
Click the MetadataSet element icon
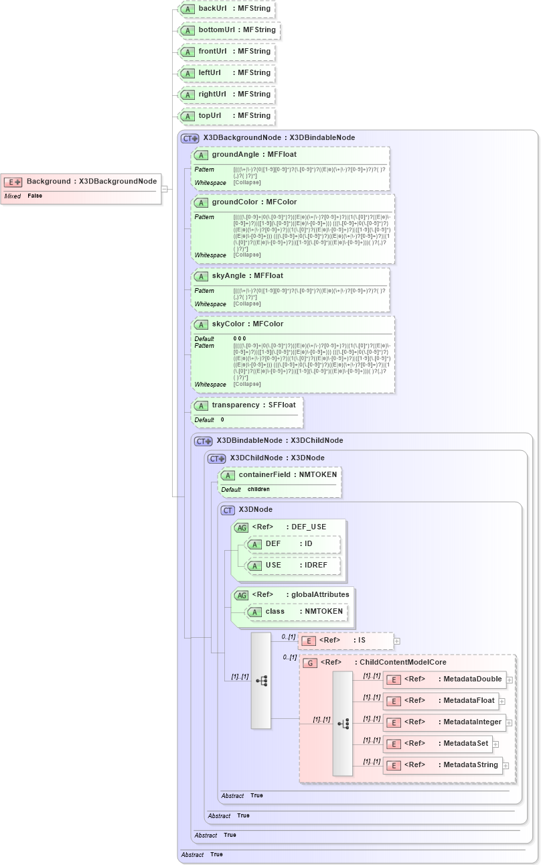[394, 744]
